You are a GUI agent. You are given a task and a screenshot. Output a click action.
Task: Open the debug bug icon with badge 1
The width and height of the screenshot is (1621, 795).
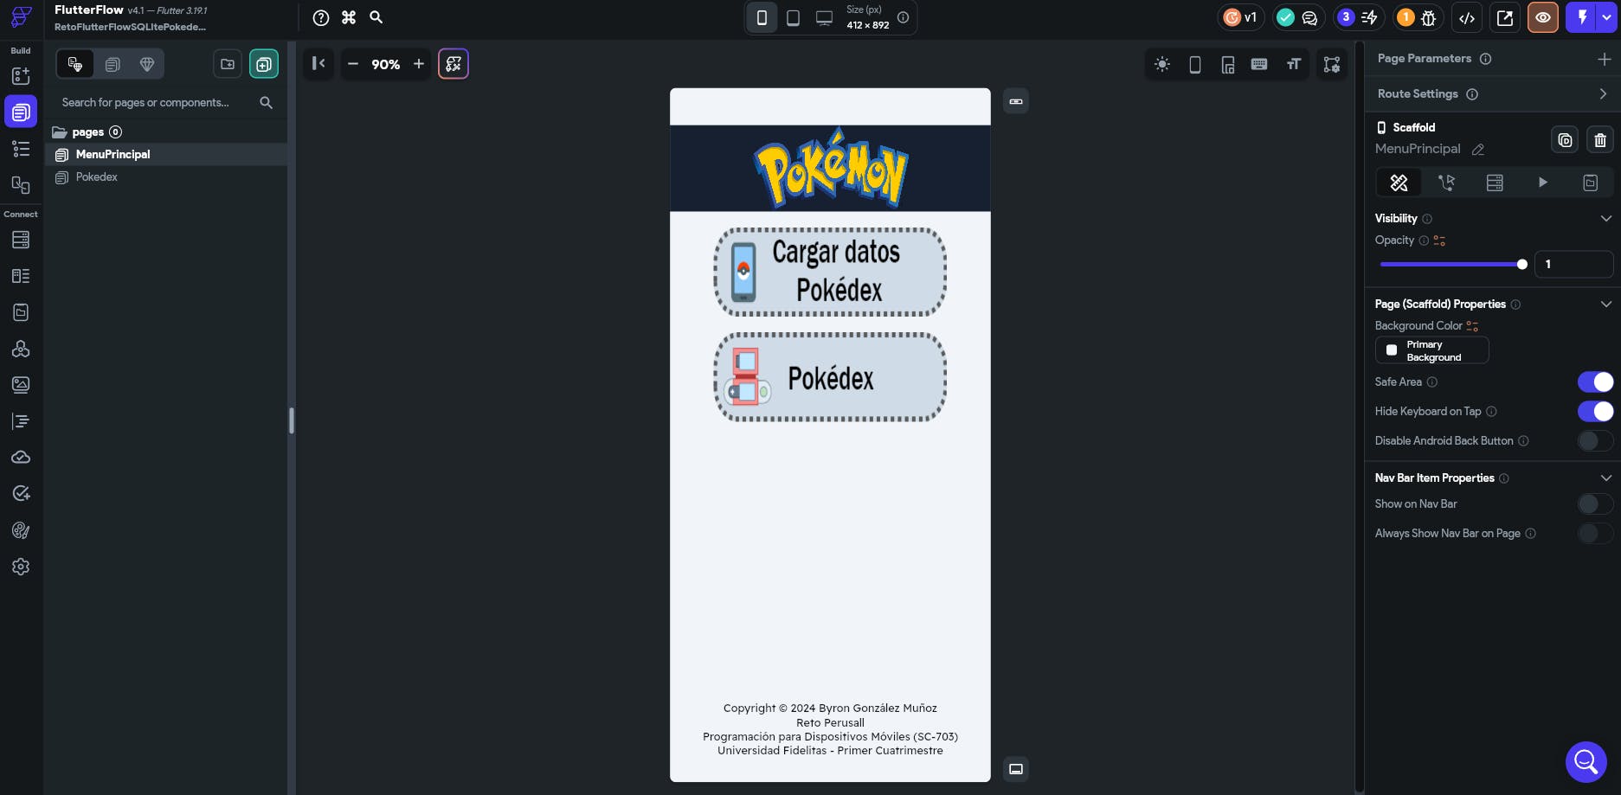(1429, 17)
